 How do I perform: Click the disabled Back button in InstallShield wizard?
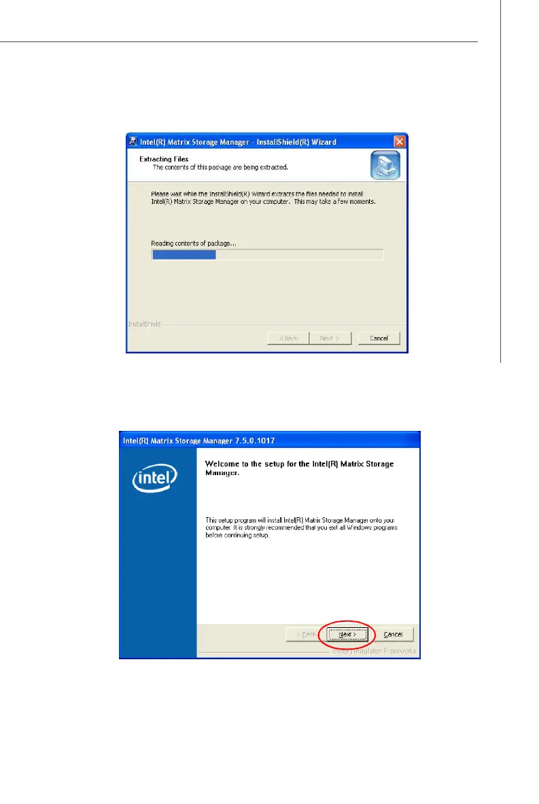[x=288, y=338]
